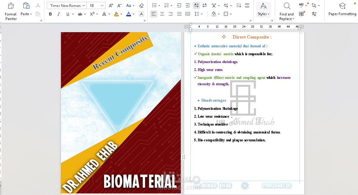Click the line spacing icon
The height and width of the screenshot is (195, 358).
coord(197,14)
